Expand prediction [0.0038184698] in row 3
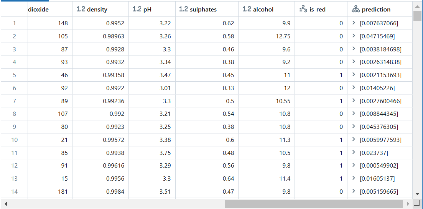This screenshot has width=423, height=209. coord(354,49)
